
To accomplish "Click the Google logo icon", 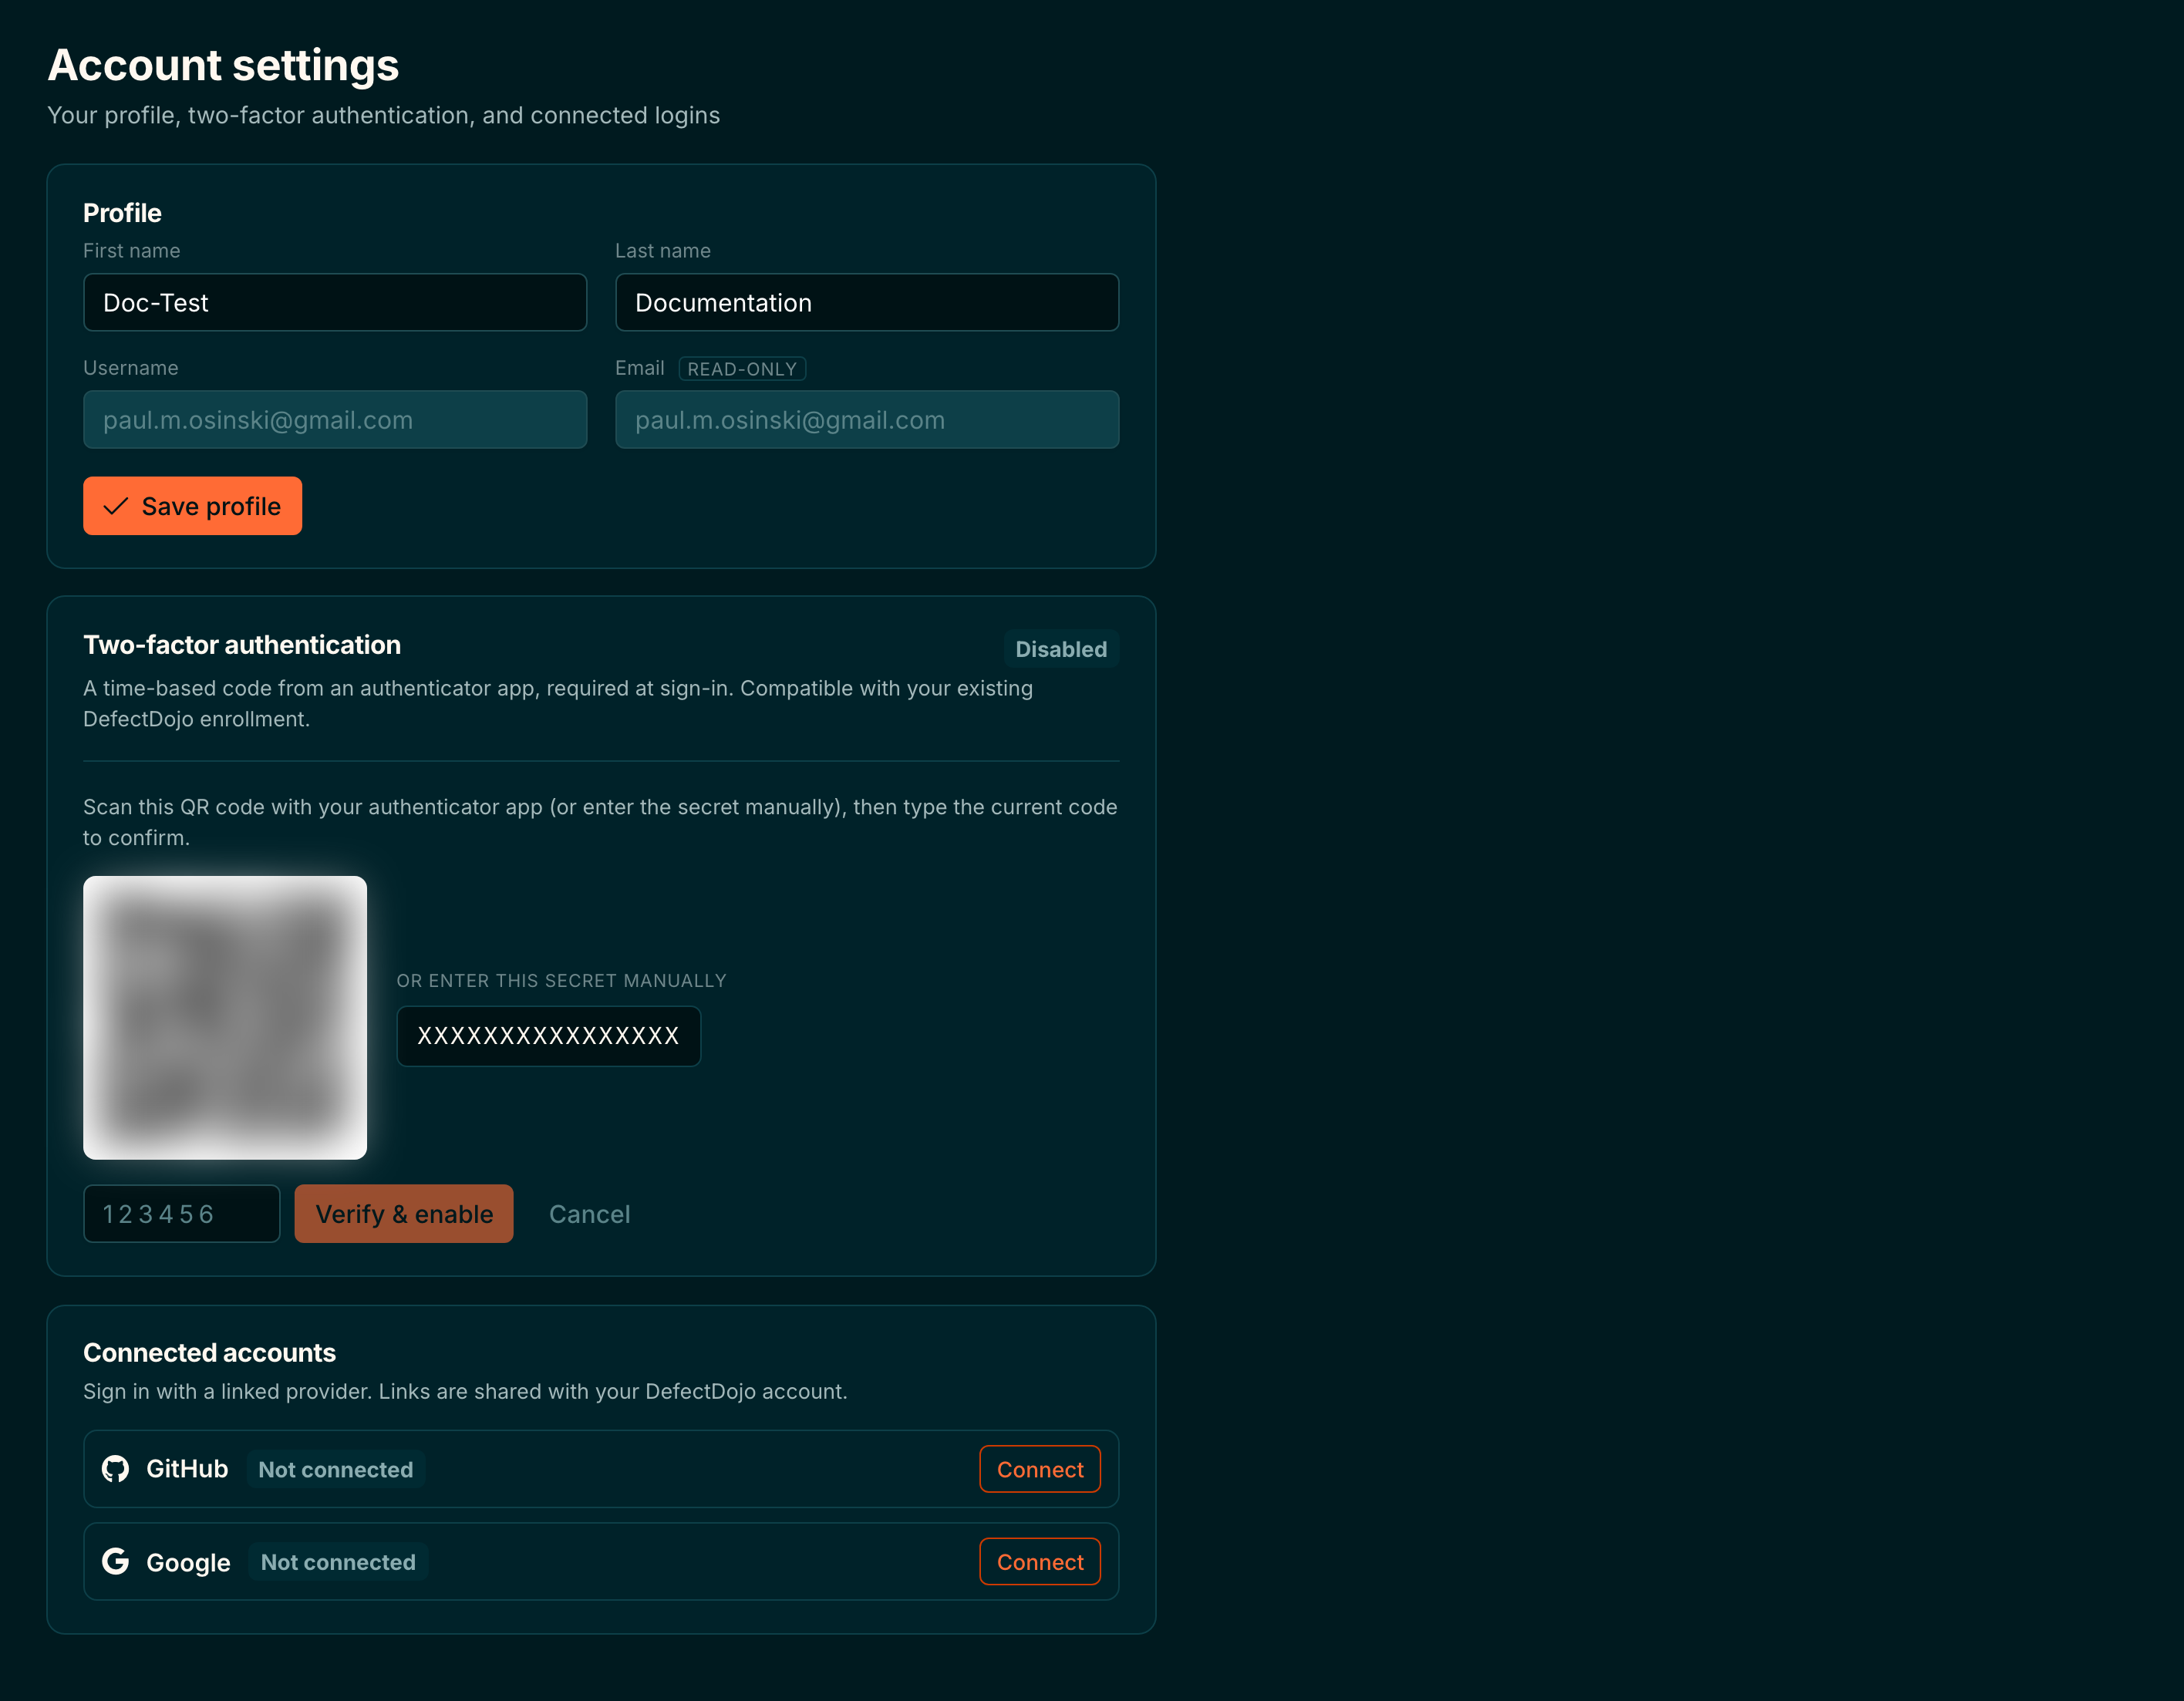I will [x=116, y=1561].
